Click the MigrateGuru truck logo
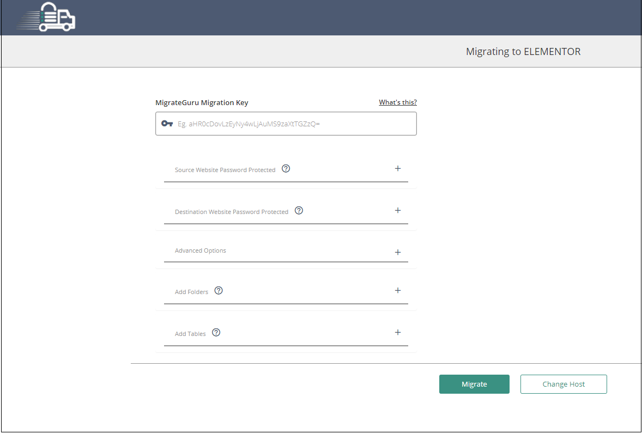 click(x=46, y=17)
